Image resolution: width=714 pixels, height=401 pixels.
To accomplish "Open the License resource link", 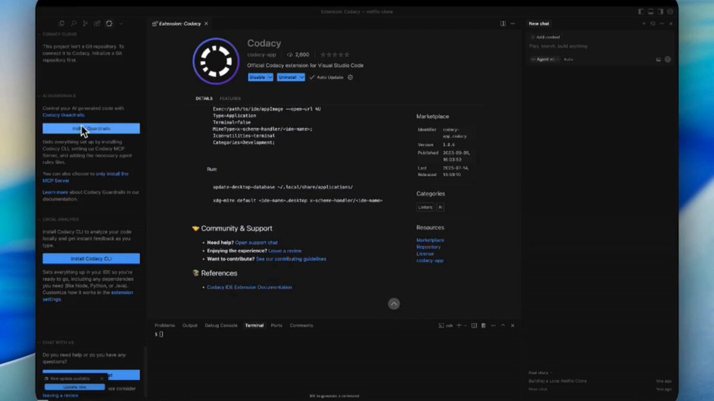I will point(425,254).
